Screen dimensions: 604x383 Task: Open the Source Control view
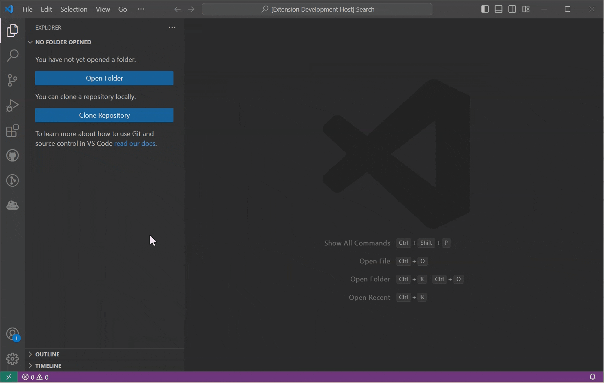[x=12, y=80]
